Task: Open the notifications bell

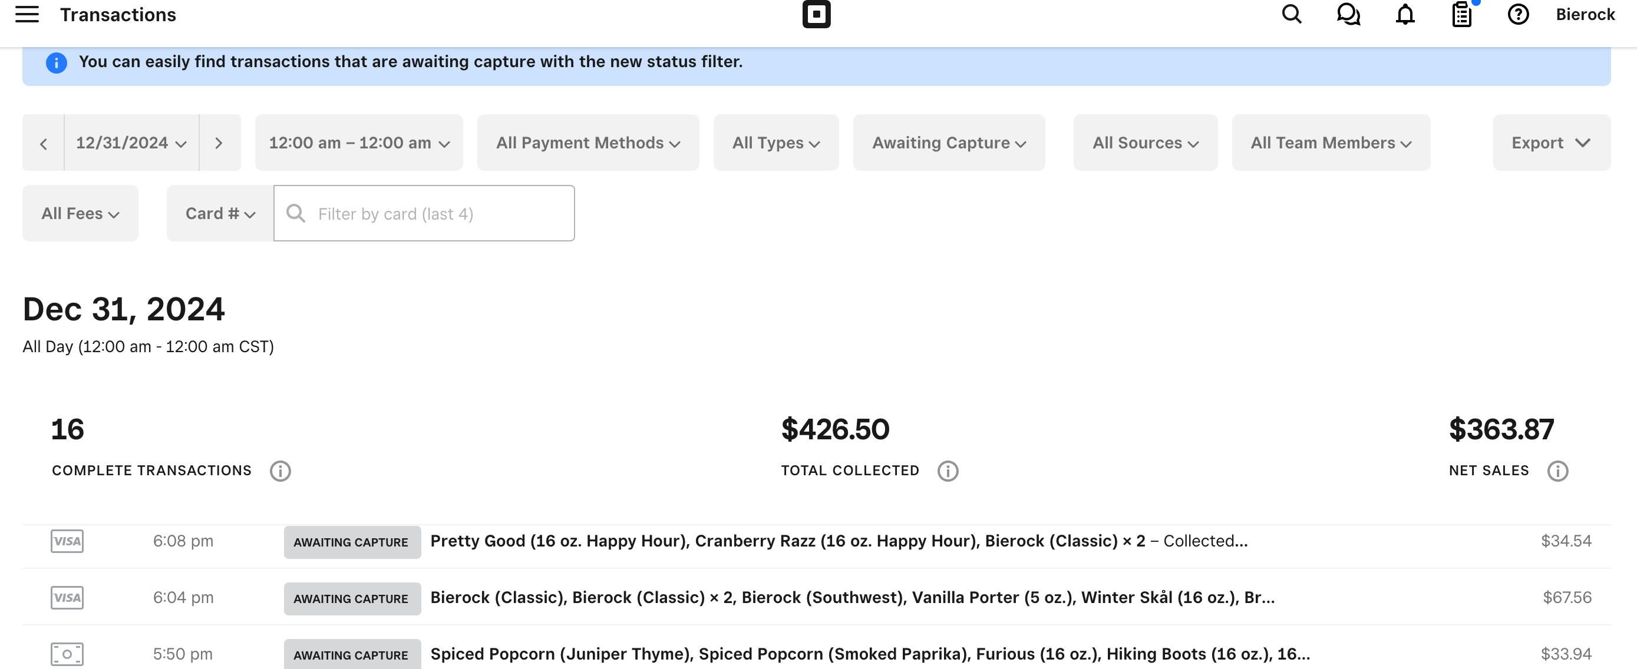Action: tap(1404, 14)
